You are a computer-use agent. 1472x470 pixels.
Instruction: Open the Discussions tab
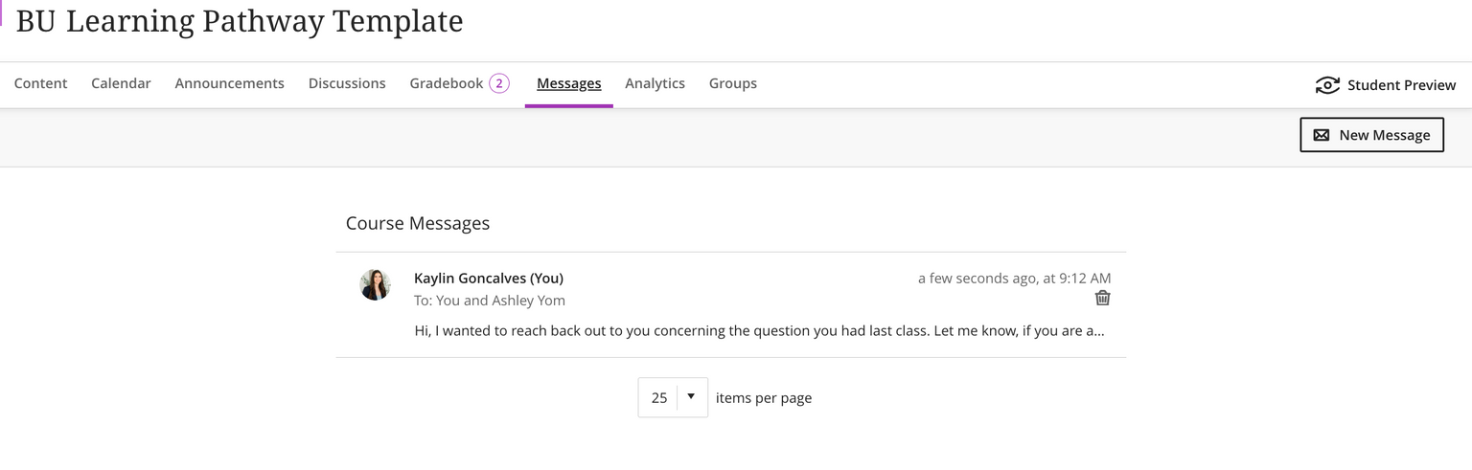coord(347,83)
